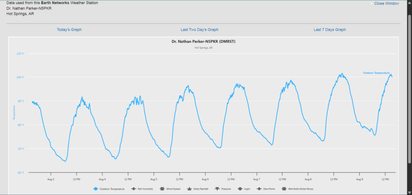Click the Pressure inverted-triangle legend icon
This screenshot has width=412, height=195.
point(217,189)
